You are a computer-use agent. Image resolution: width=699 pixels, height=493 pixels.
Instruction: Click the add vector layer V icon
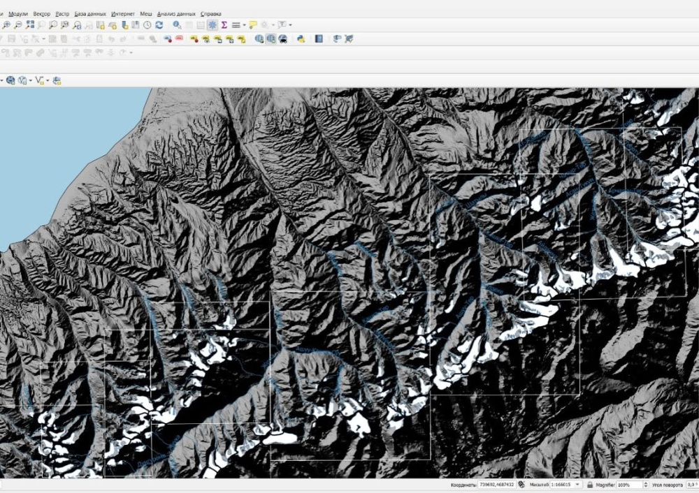pos(22,80)
